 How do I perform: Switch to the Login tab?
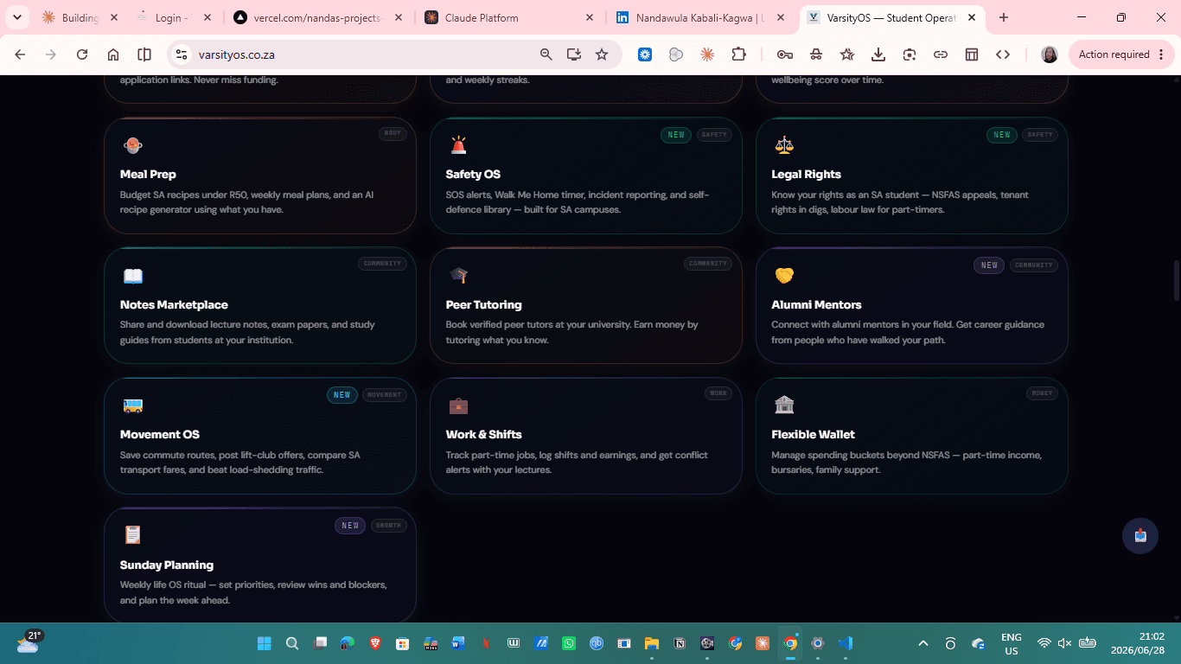tap(174, 17)
